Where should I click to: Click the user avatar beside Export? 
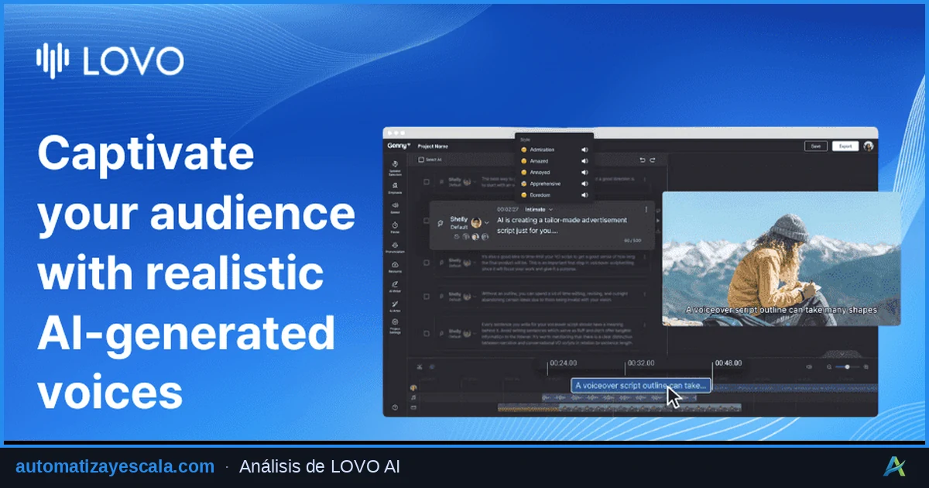(869, 146)
